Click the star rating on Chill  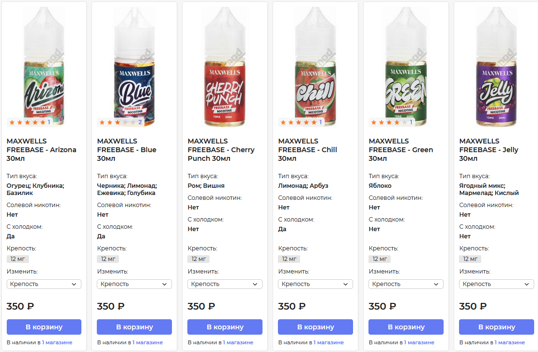pos(300,122)
